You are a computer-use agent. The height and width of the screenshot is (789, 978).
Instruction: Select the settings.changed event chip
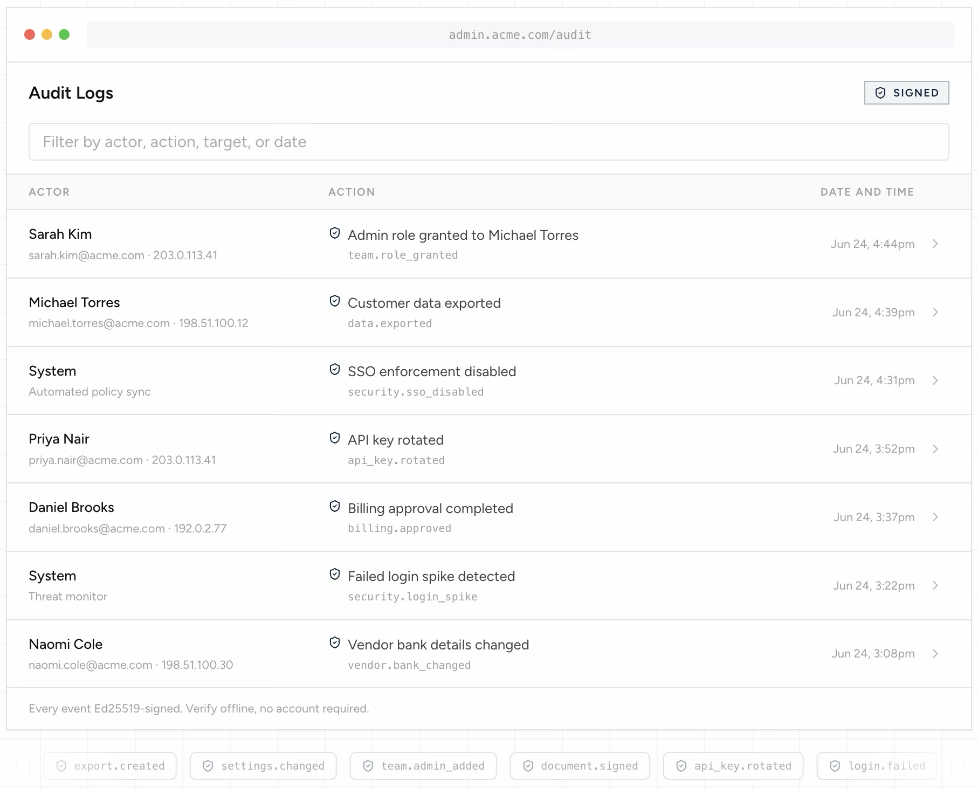click(x=263, y=766)
